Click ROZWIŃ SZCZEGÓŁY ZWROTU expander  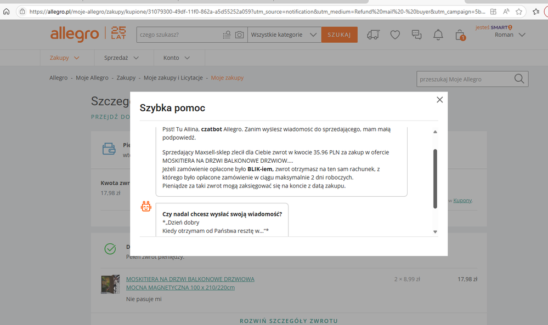[x=289, y=321]
